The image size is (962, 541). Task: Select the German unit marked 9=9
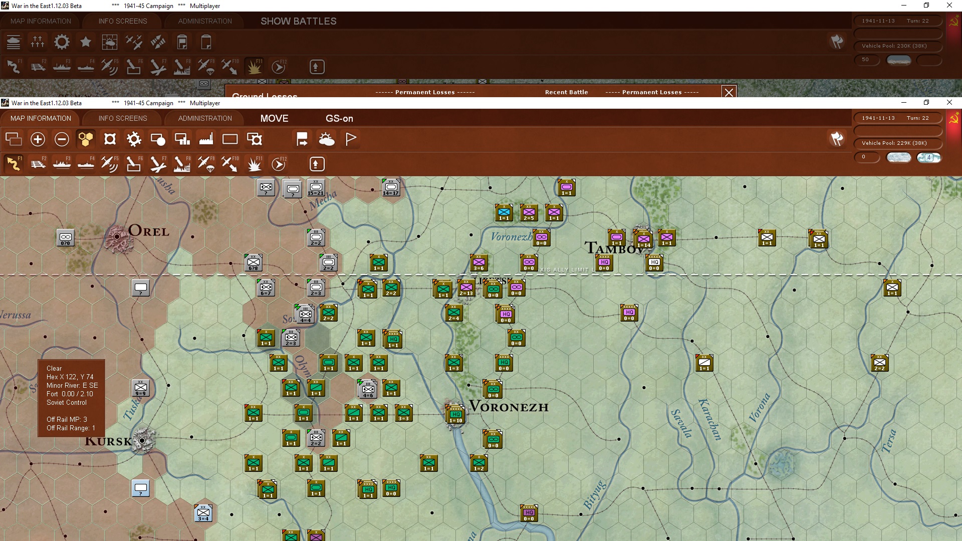coord(141,388)
